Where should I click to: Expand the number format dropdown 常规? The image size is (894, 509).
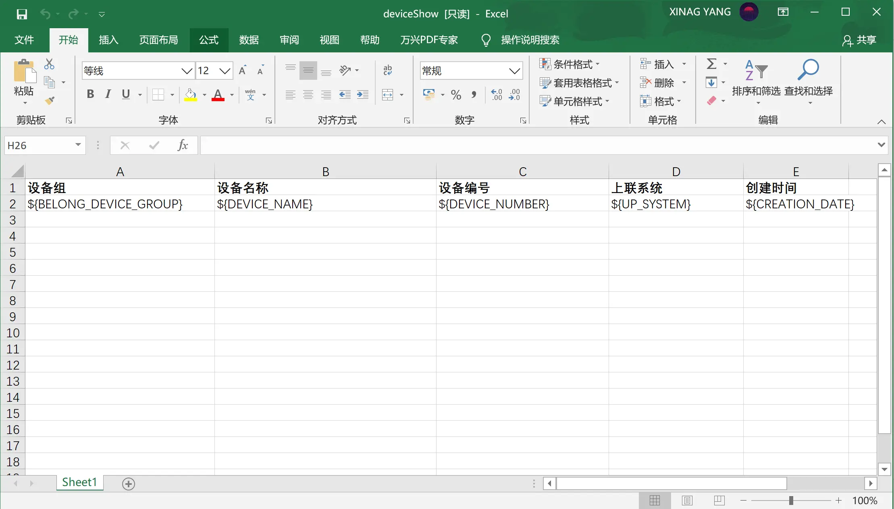pos(514,71)
